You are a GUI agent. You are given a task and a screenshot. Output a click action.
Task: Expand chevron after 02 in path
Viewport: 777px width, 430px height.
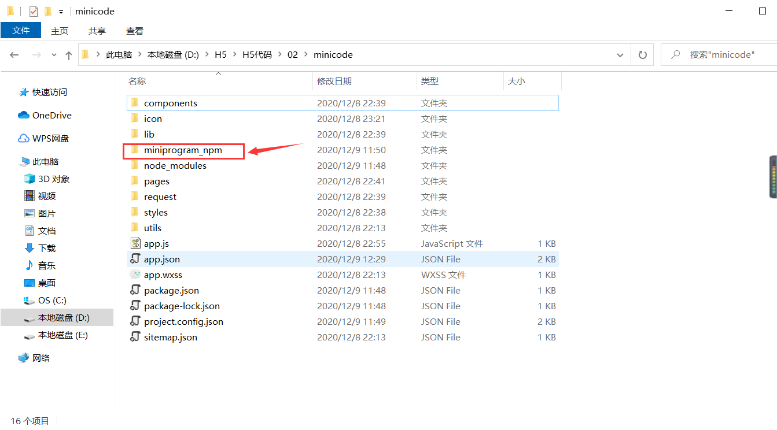(305, 55)
